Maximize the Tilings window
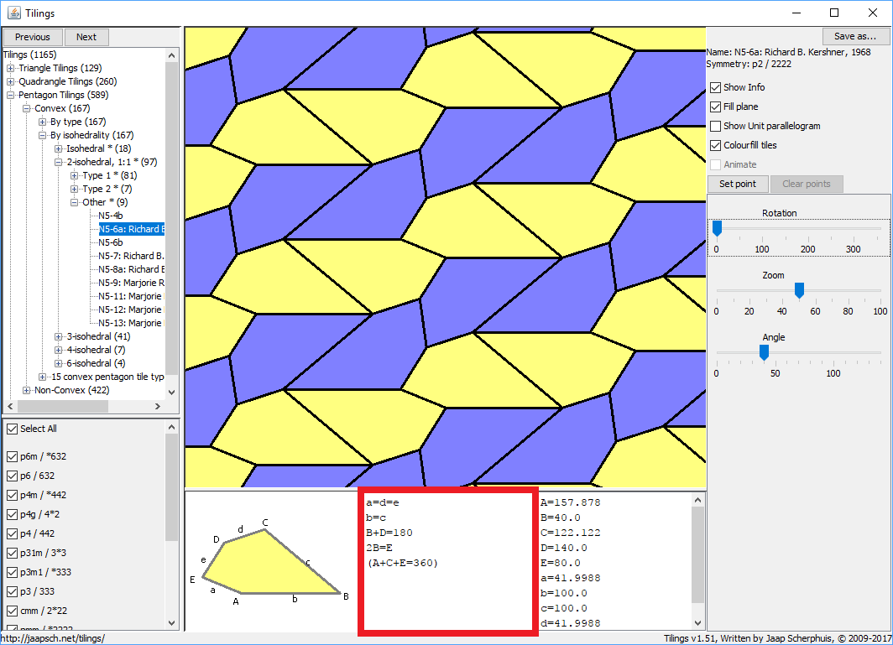 [x=833, y=13]
